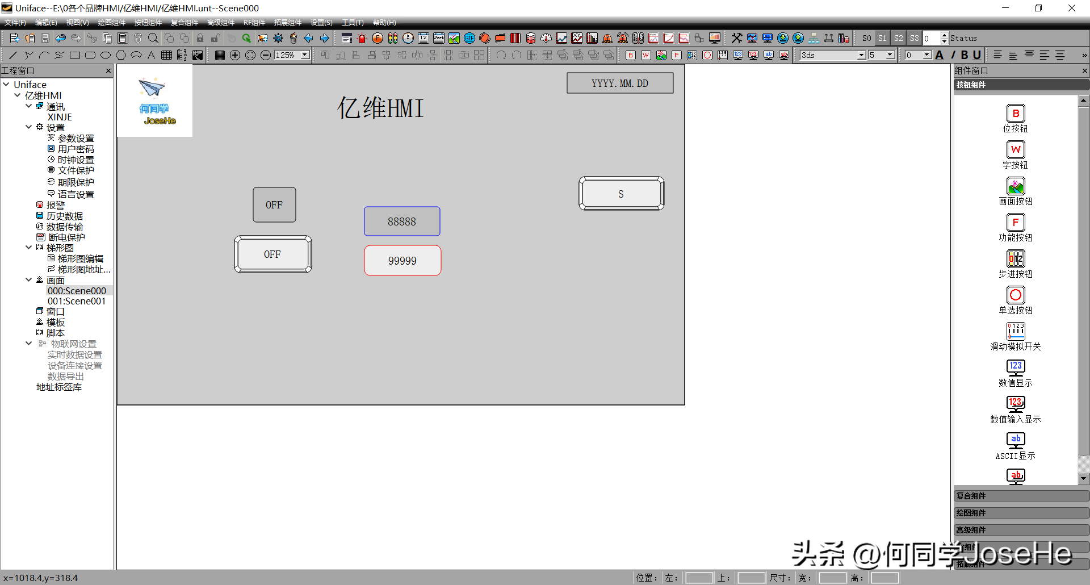
Task: Toggle the S1 state button
Action: tap(882, 38)
